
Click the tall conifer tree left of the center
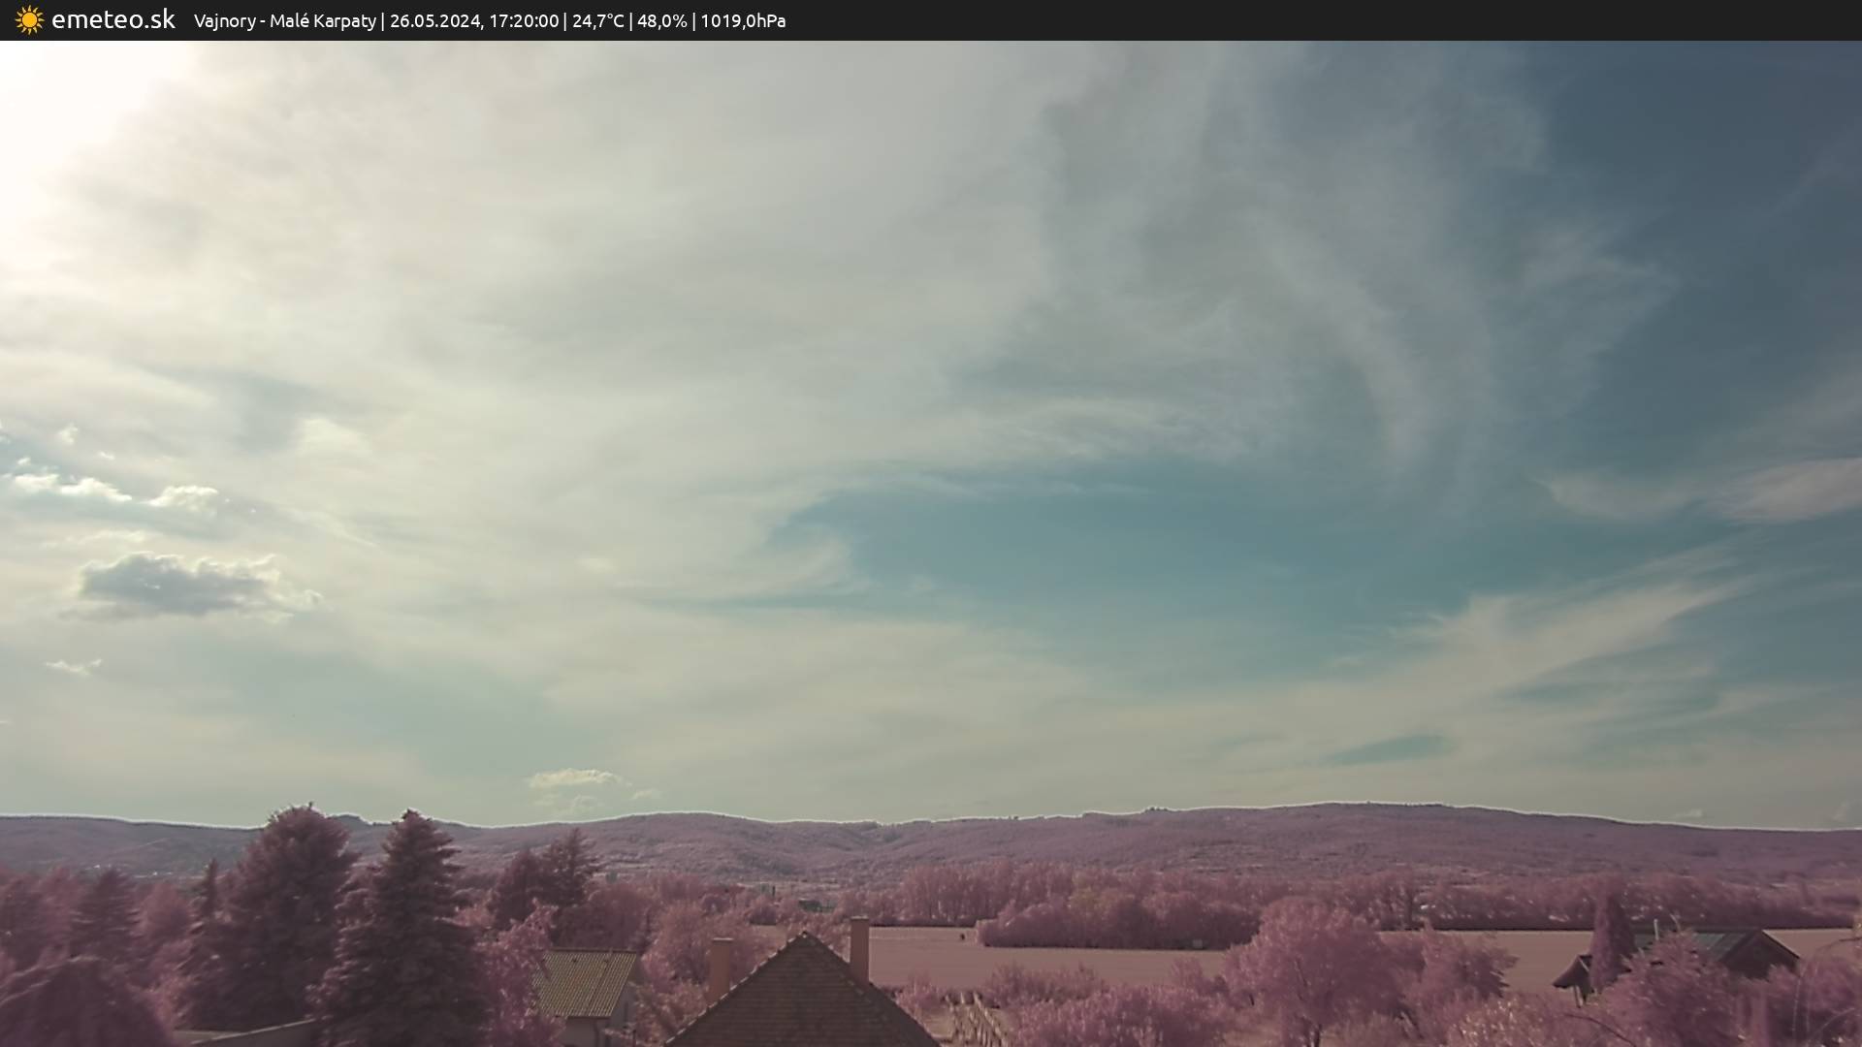click(x=405, y=931)
